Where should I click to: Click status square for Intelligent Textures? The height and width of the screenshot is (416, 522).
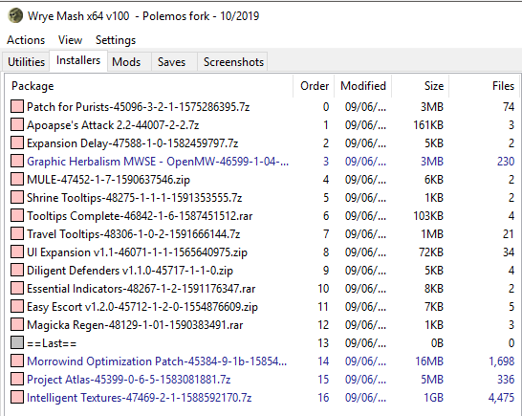click(17, 397)
